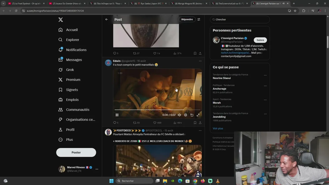The height and width of the screenshot is (185, 329).
Task: Open video settings gear
Action: coord(186,115)
